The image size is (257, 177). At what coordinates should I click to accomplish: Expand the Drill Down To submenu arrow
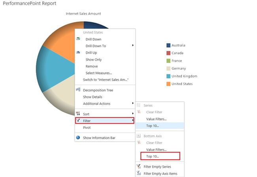click(x=133, y=46)
